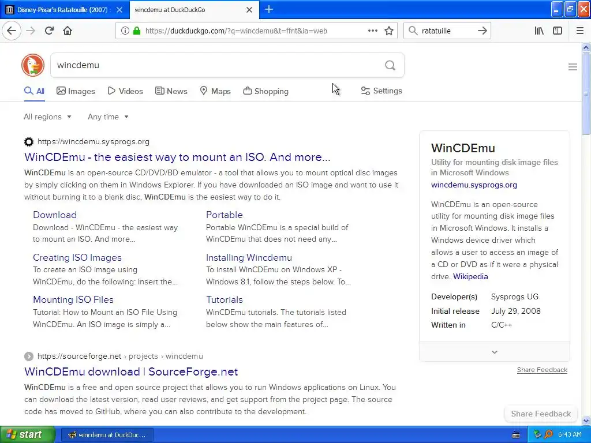Viewport: 591px width, 443px height.
Task: Submit ratatuille search with the arrow button
Action: (482, 31)
